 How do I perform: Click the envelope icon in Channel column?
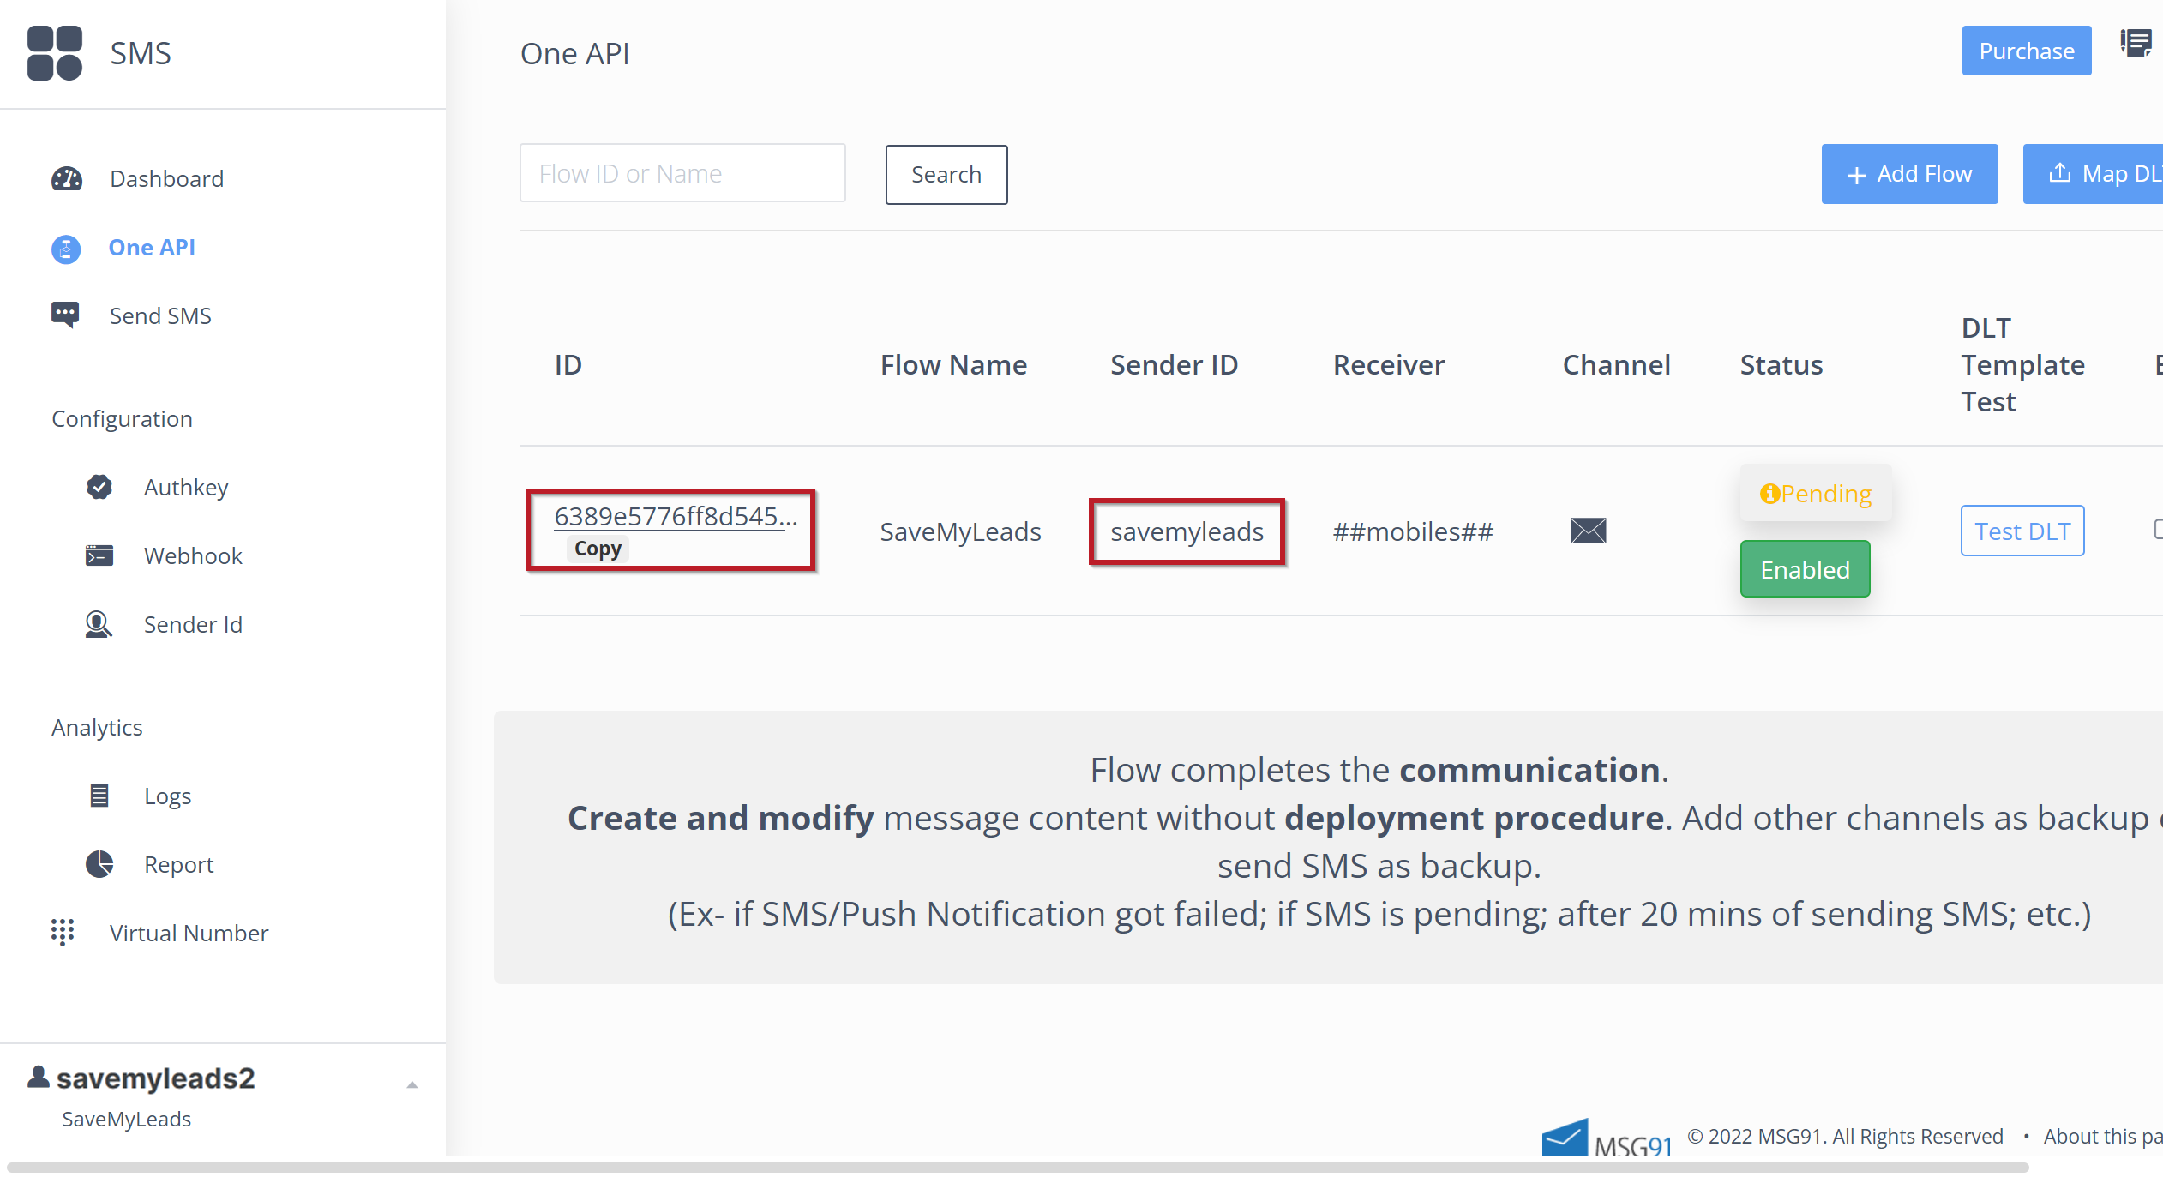coord(1586,531)
